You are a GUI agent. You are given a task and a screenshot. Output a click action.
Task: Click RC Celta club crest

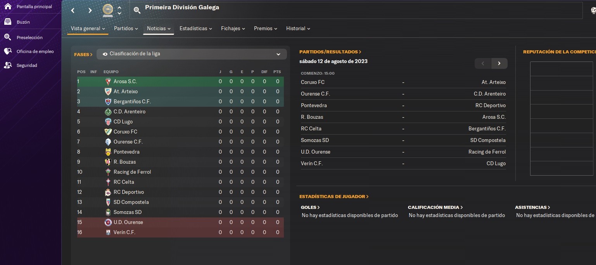click(x=108, y=182)
